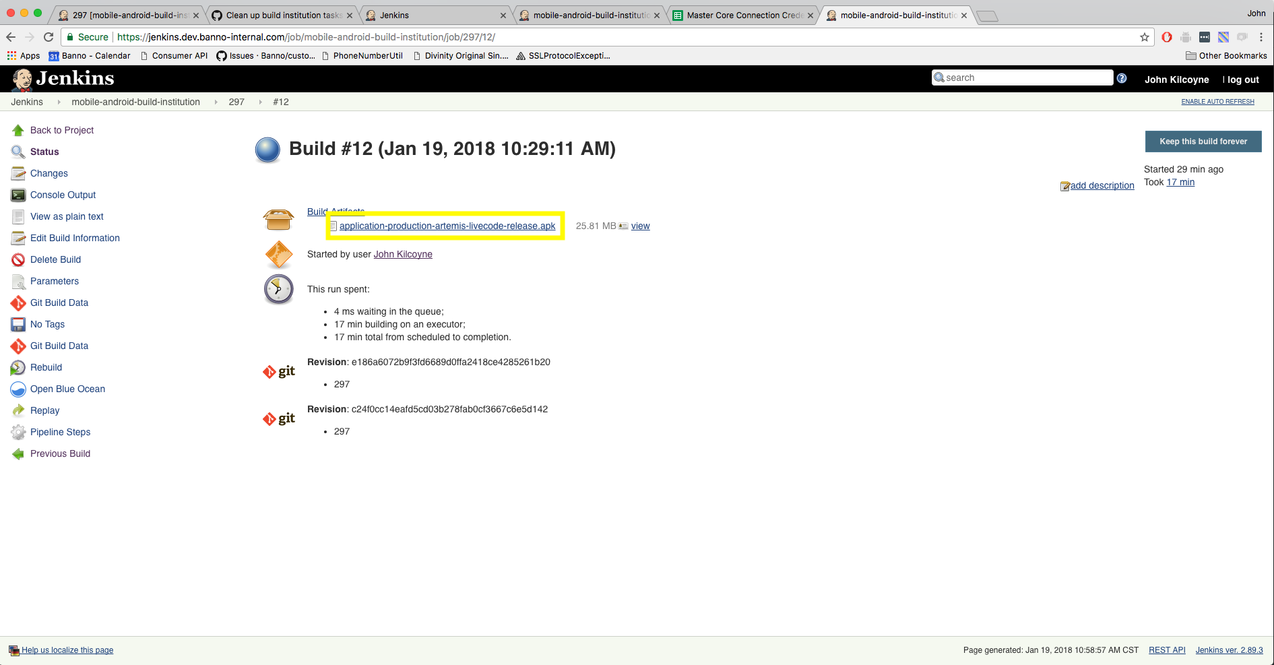Screen dimensions: 1274x665
Task: Click Keep this build forever button
Action: coord(1203,141)
